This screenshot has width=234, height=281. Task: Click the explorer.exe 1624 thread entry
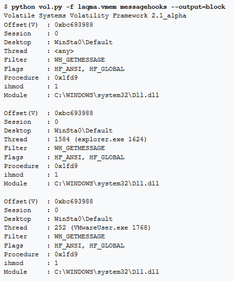point(100,139)
